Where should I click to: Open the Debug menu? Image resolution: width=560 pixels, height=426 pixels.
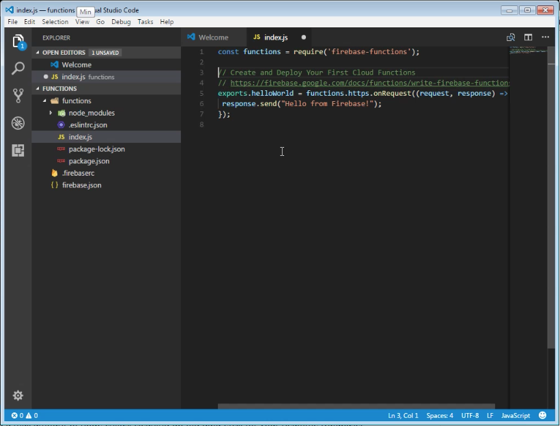point(121,22)
